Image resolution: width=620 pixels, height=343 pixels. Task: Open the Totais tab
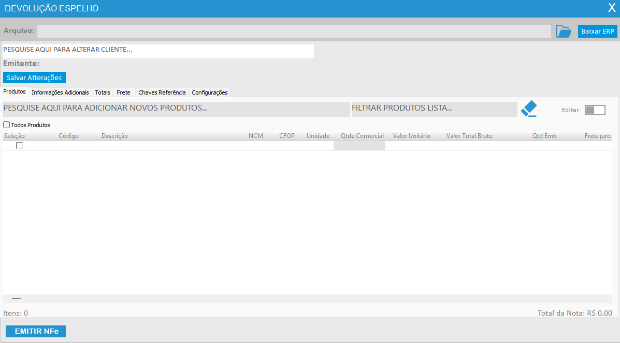pos(103,92)
